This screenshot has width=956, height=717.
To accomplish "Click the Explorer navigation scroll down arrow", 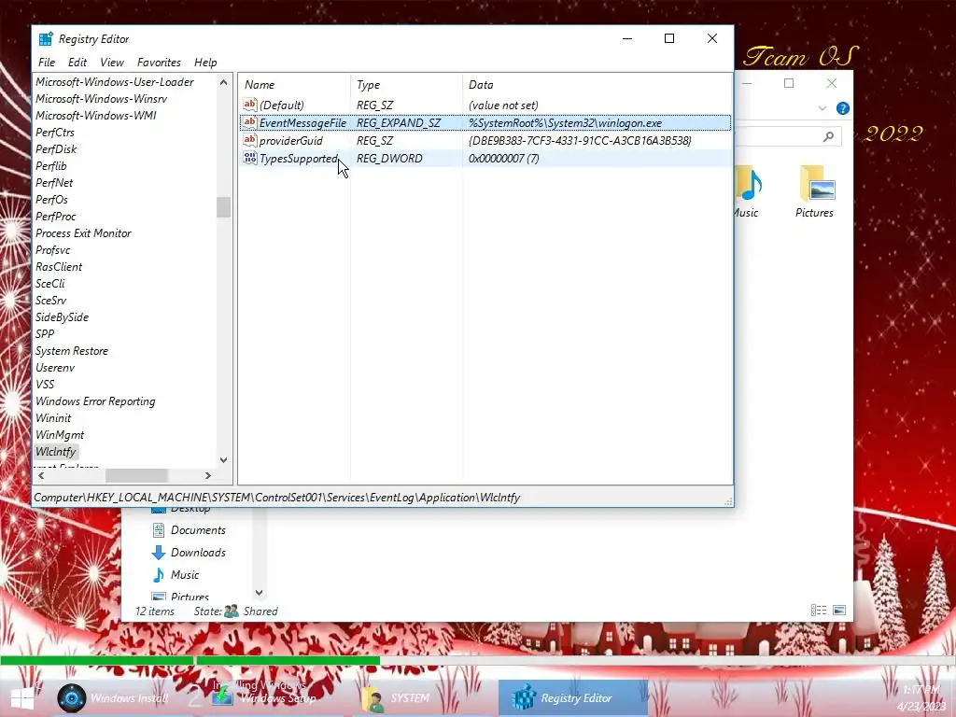I will pos(260,593).
